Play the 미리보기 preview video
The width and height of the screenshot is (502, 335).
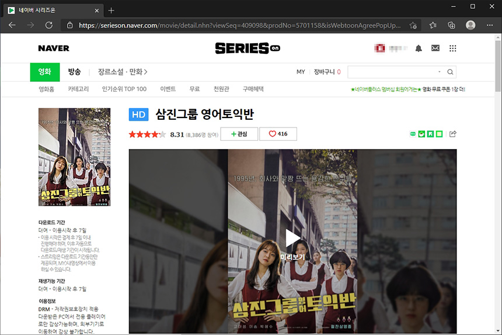click(x=292, y=238)
